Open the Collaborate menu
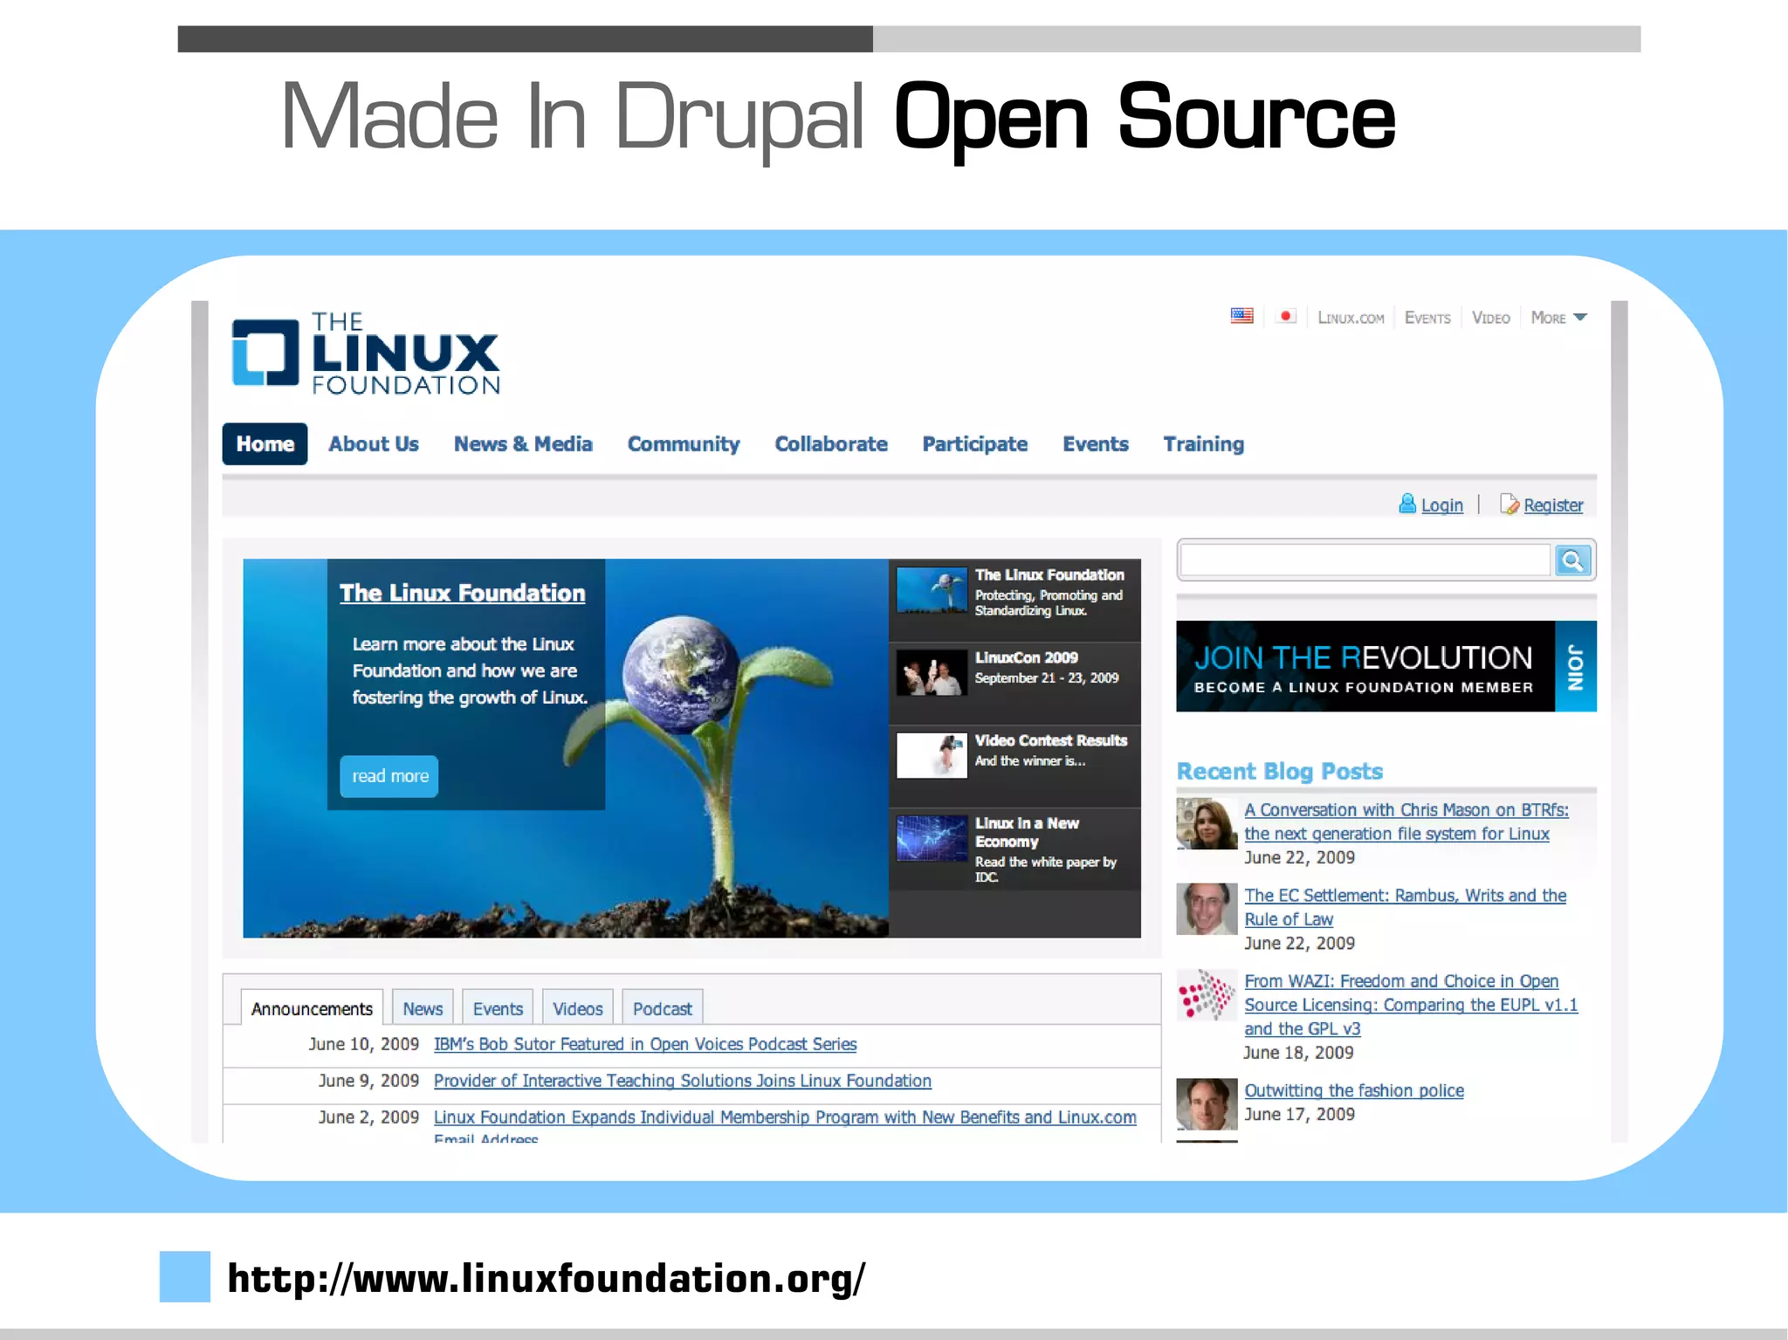This screenshot has width=1788, height=1340. (x=831, y=444)
